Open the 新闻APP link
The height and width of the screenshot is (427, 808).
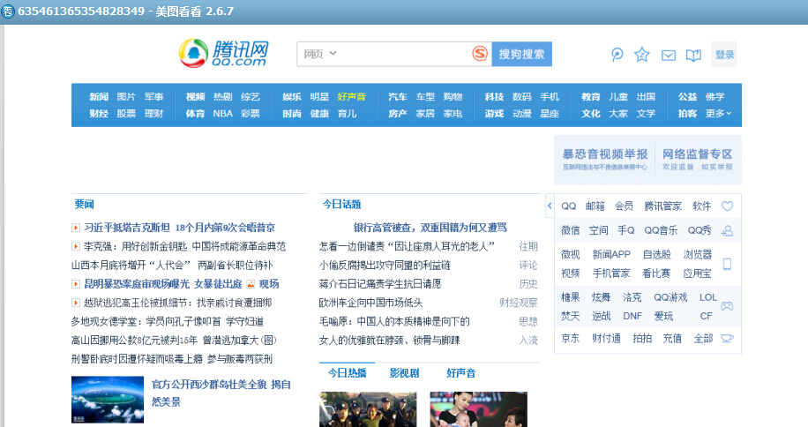click(611, 254)
